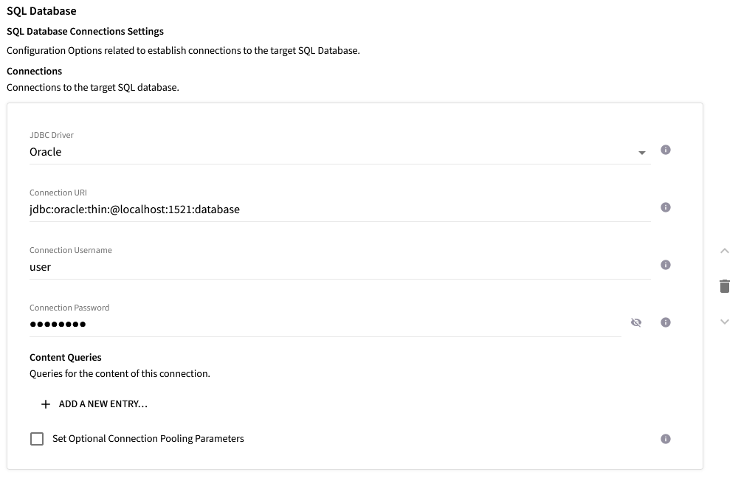Click the SQL Database Connections Settings subtitle
Screen dimensions: 741x478
pyautogui.click(x=85, y=32)
